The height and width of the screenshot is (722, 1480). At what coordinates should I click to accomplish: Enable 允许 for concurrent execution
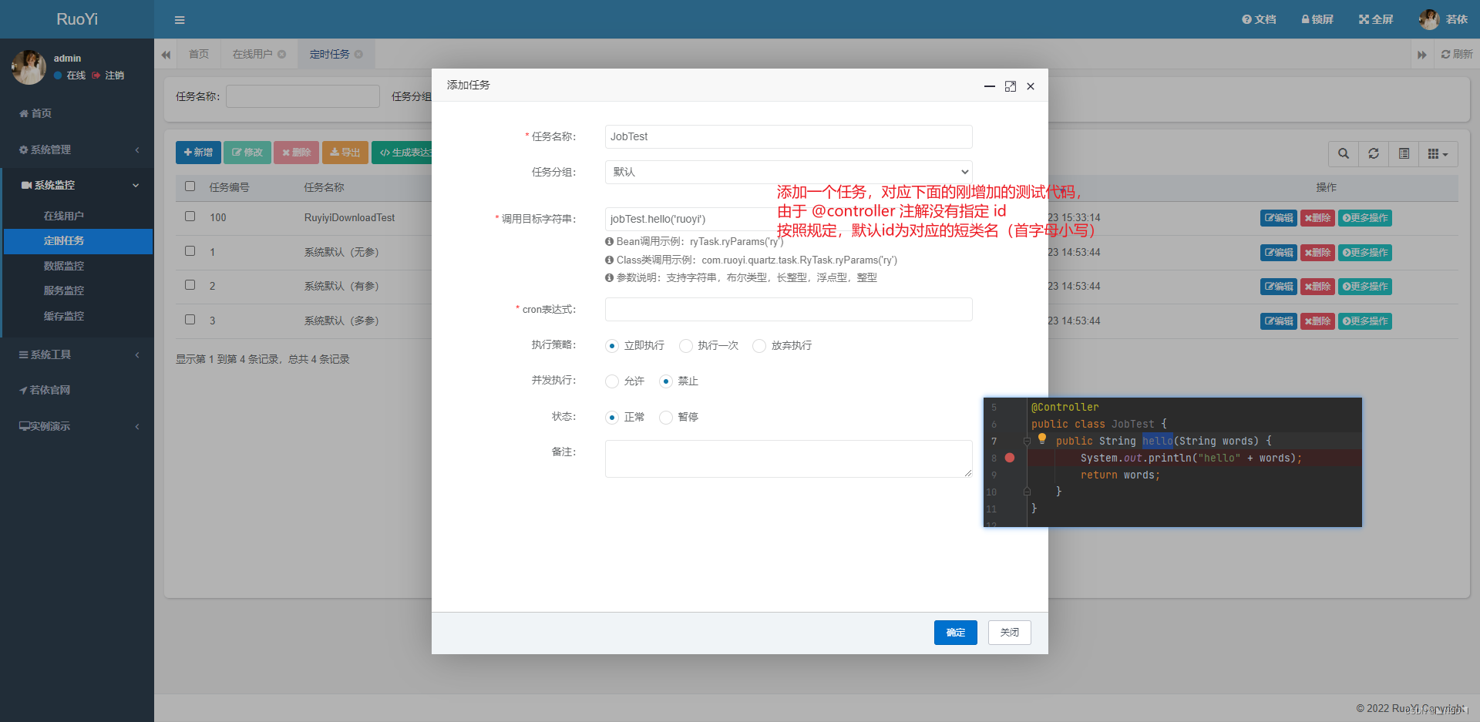tap(613, 381)
